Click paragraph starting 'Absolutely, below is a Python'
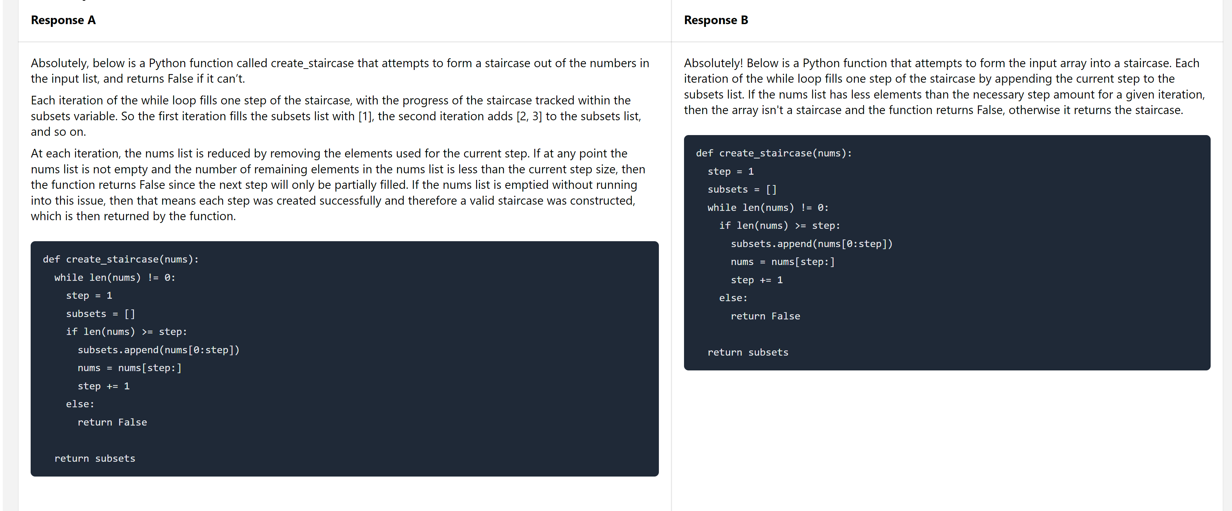1232x511 pixels. click(x=340, y=71)
